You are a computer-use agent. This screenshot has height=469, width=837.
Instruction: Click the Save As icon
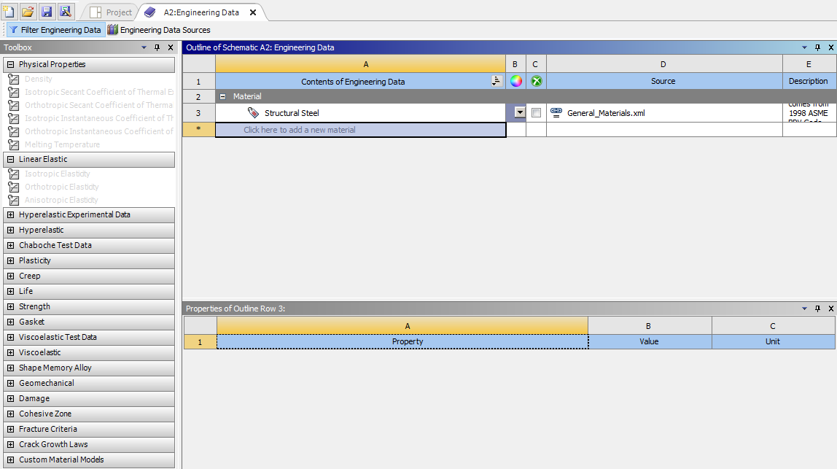pos(65,11)
